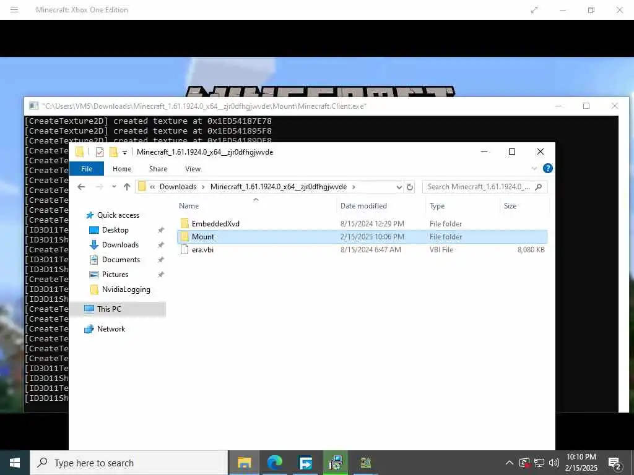This screenshot has width=634, height=475.
Task: Unpin Documents using its pin icon
Action: [161, 260]
